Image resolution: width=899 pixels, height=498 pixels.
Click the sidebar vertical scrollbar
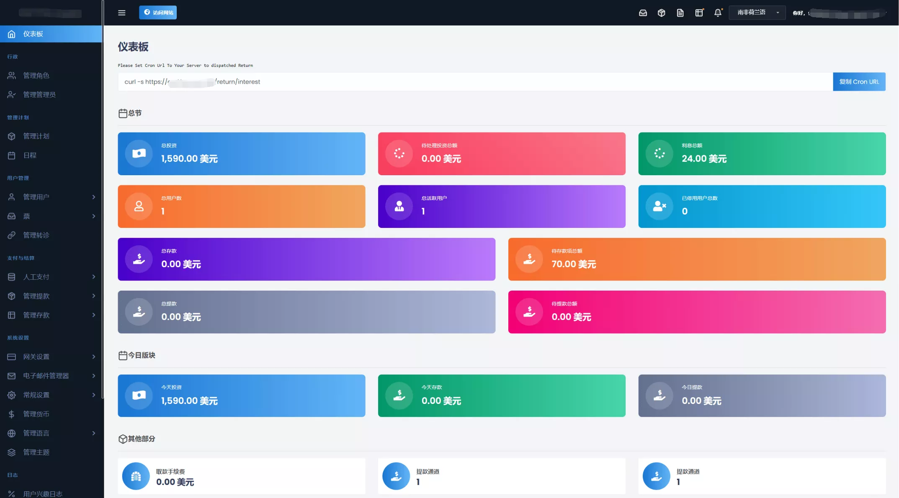pyautogui.click(x=103, y=199)
